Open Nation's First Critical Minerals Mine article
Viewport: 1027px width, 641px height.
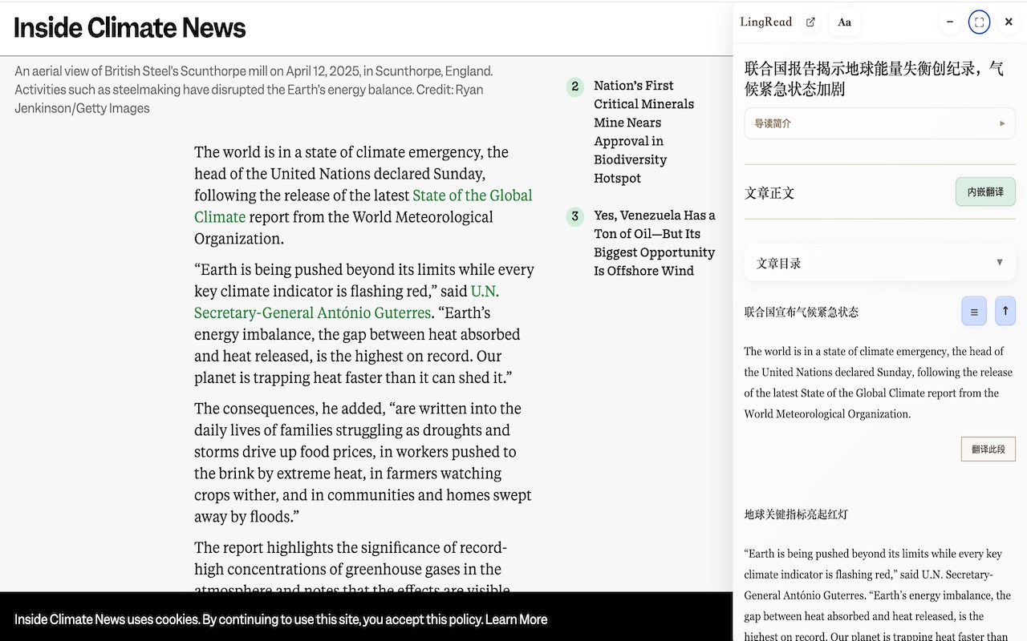643,132
